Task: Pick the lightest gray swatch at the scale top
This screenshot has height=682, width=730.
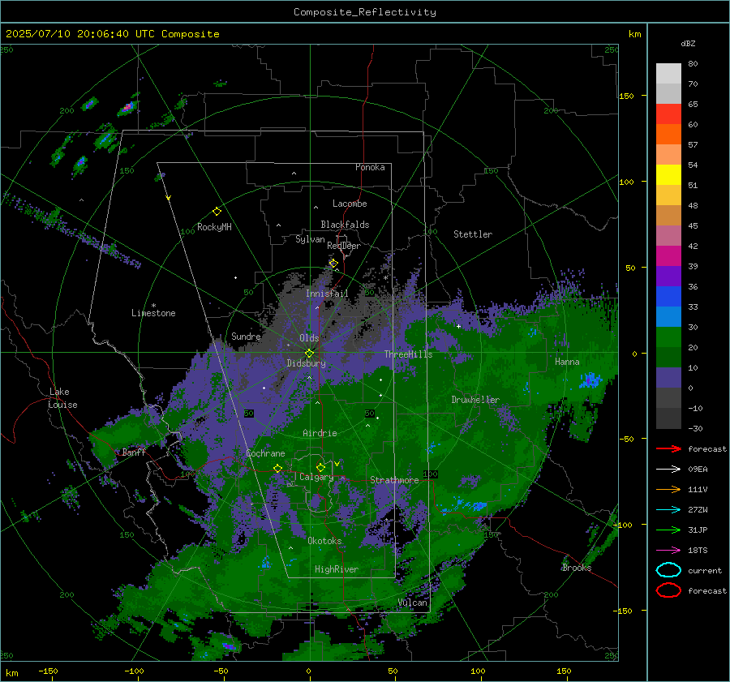Action: [x=668, y=74]
